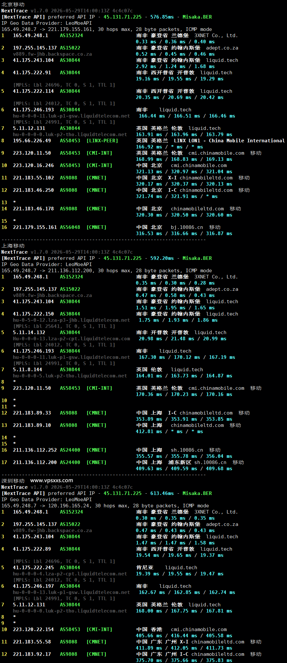The height and width of the screenshot is (663, 287).
Task: Click the API latency value 613.46ms
Action: pyautogui.click(x=162, y=493)
